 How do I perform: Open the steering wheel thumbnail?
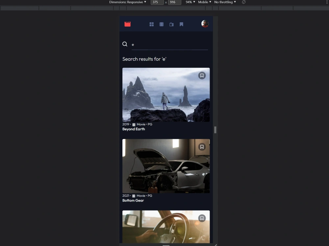pyautogui.click(x=166, y=227)
